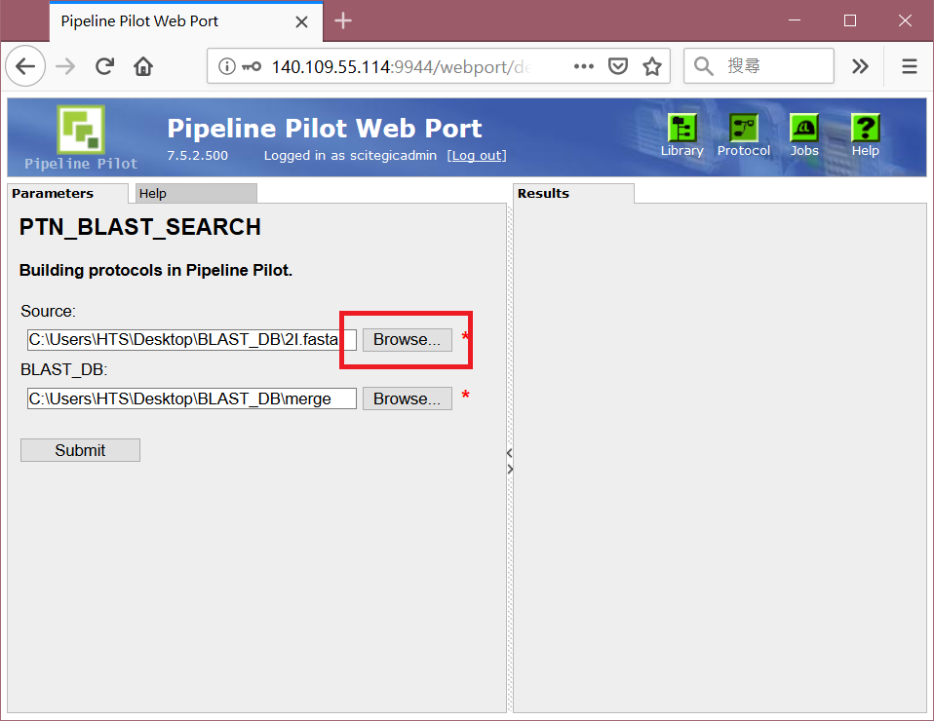Click the 'Pipeline Pilot Web Port' title

click(325, 128)
